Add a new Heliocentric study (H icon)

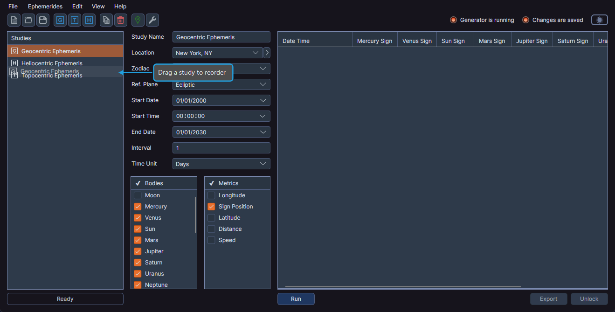click(89, 20)
